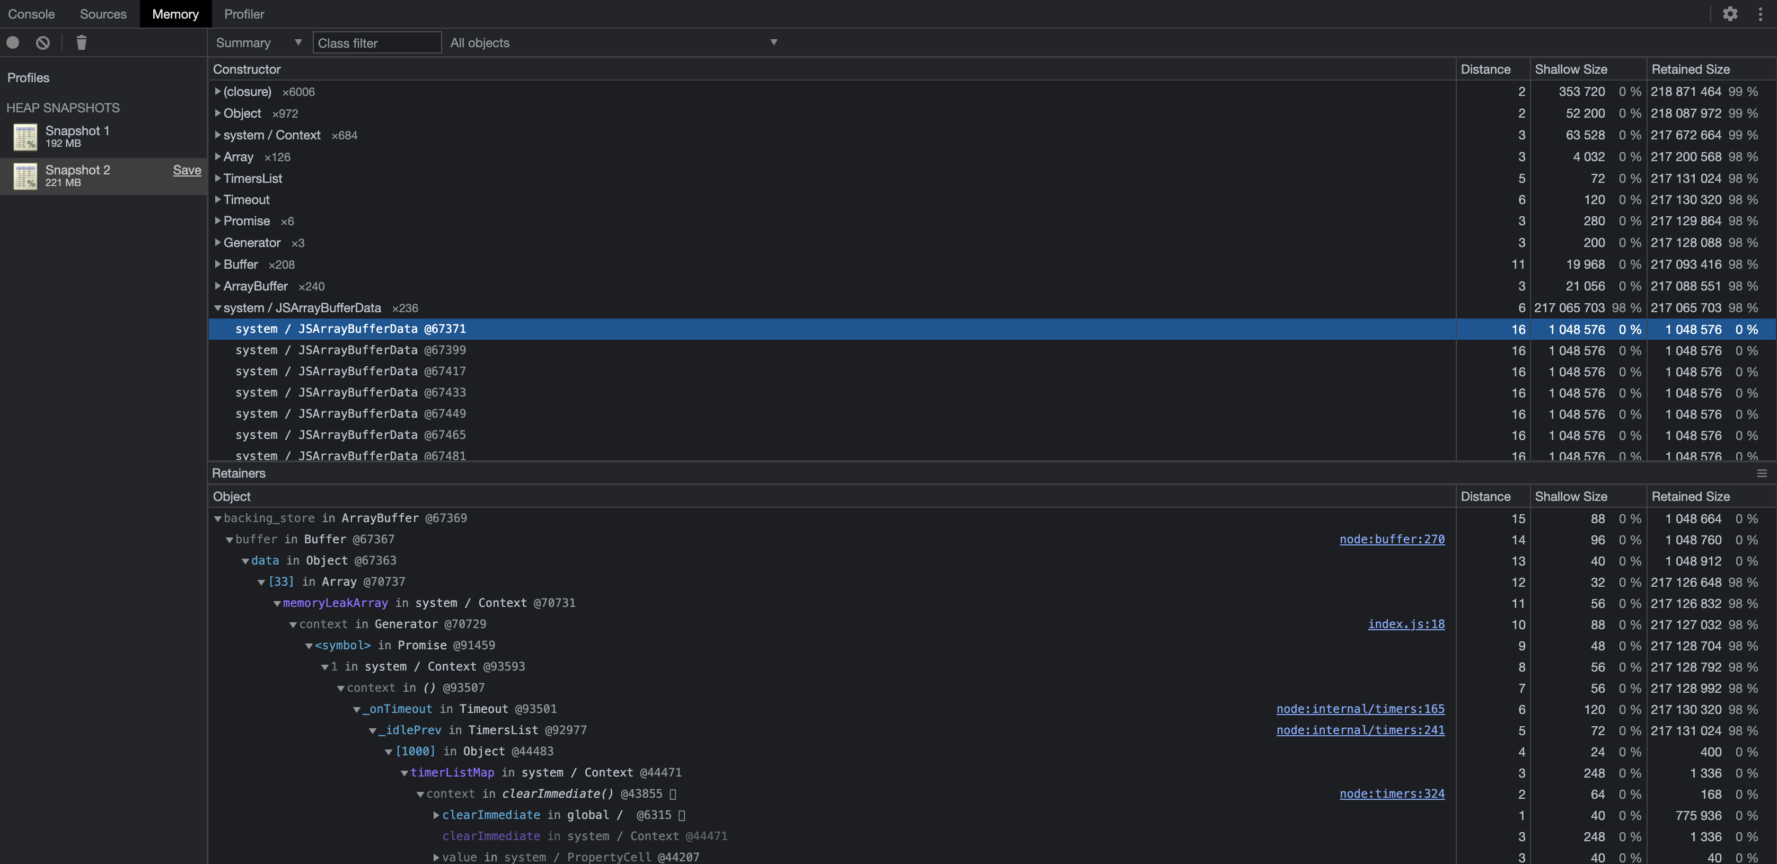This screenshot has height=864, width=1777.
Task: Expand clearImmediate in global @6315 retainer
Action: [436, 815]
